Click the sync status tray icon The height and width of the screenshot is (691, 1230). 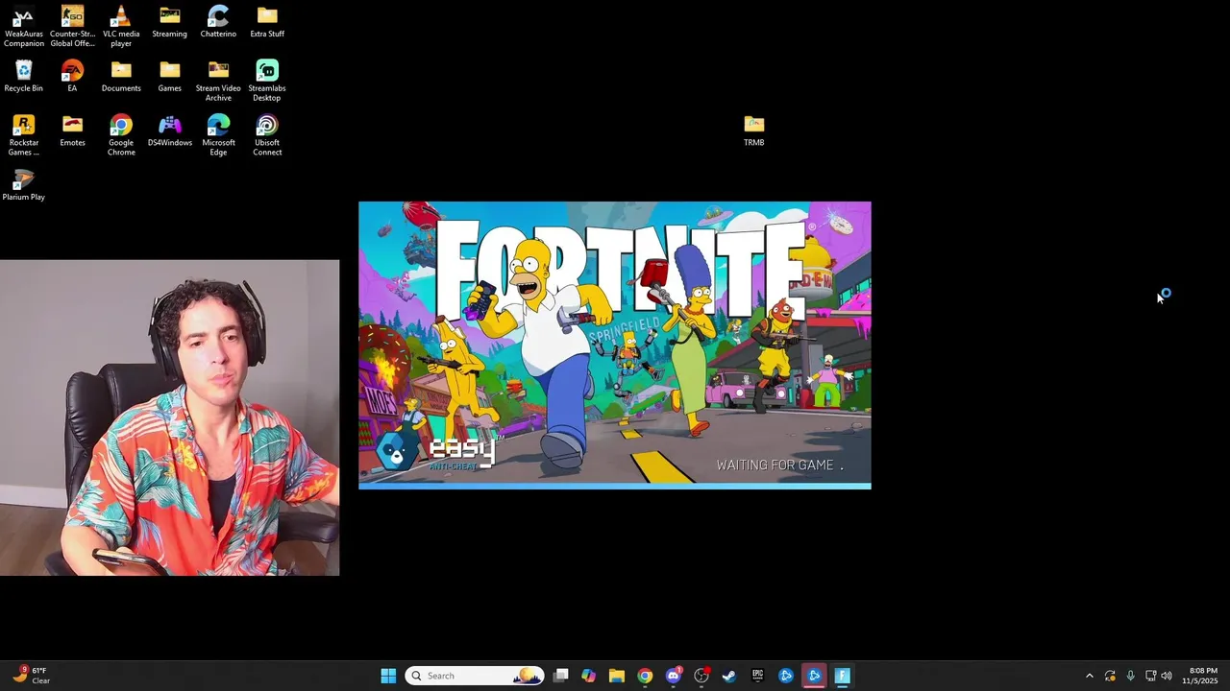(x=1110, y=676)
